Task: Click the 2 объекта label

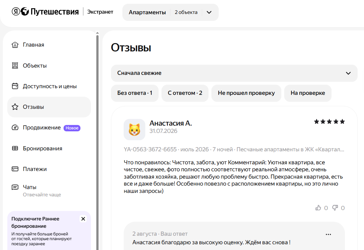Action: click(x=186, y=12)
